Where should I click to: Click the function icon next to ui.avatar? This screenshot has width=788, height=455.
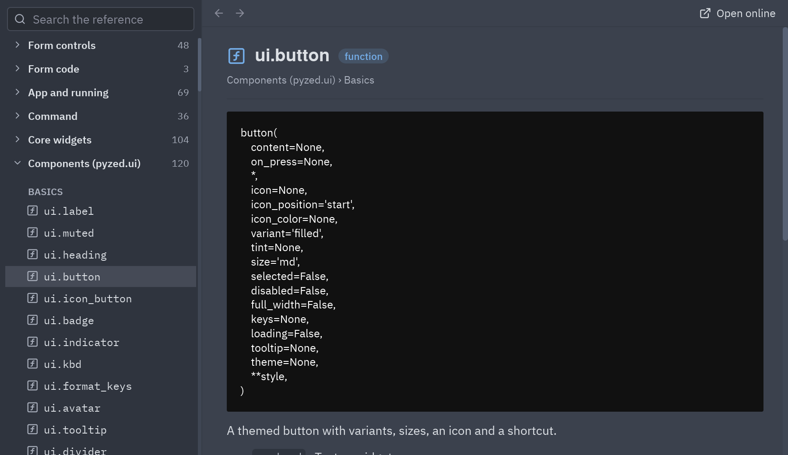point(32,408)
